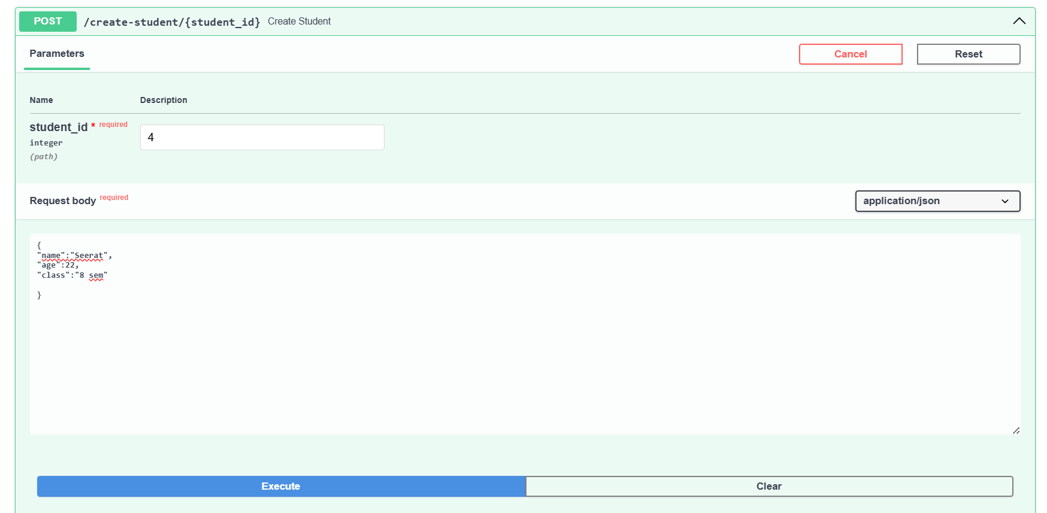Place cursor on the "class":"8 sem" line

click(72, 275)
